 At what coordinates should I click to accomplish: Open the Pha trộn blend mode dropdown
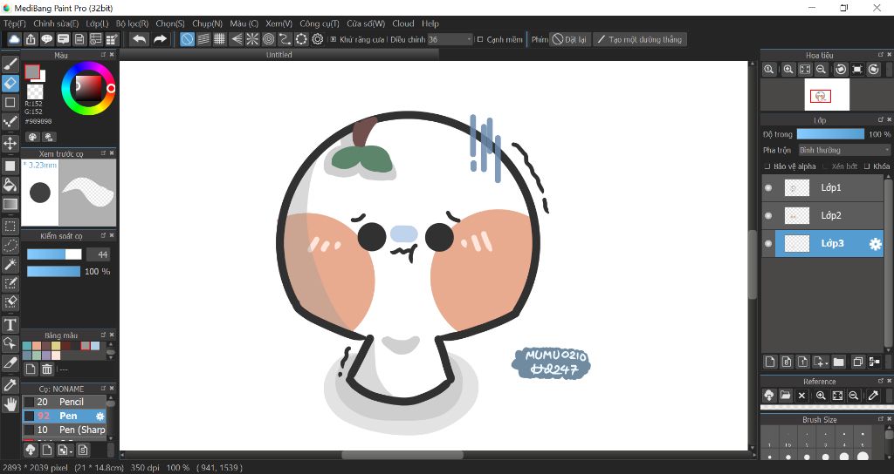click(x=844, y=150)
